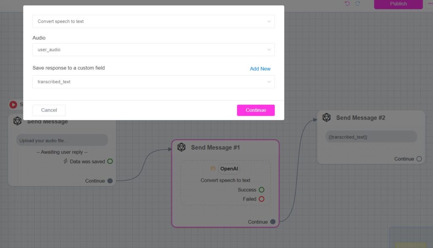Click the red start play icon

pyautogui.click(x=13, y=104)
